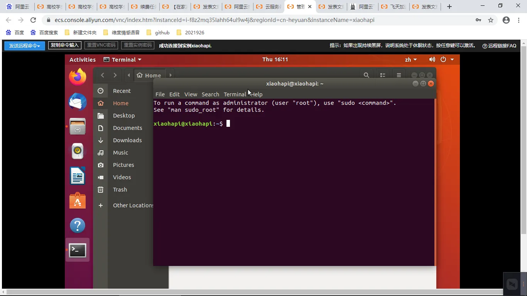The image size is (527, 296).
Task: Open Chrome's three-dot menu
Action: point(519,20)
